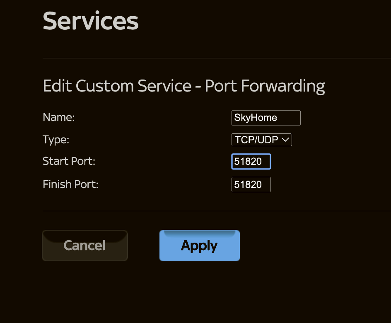The image size is (391, 323).
Task: Click the dropdown chevron next to TCP/UDP
Action: (x=285, y=140)
